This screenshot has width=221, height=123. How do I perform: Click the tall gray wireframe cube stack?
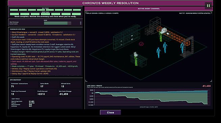click(155, 25)
